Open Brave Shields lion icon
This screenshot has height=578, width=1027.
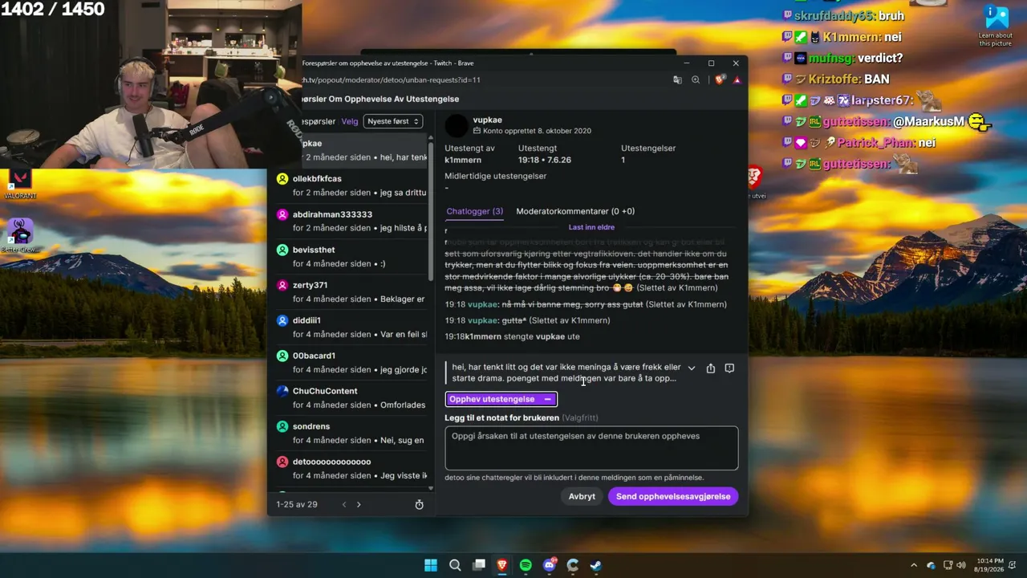coord(720,80)
